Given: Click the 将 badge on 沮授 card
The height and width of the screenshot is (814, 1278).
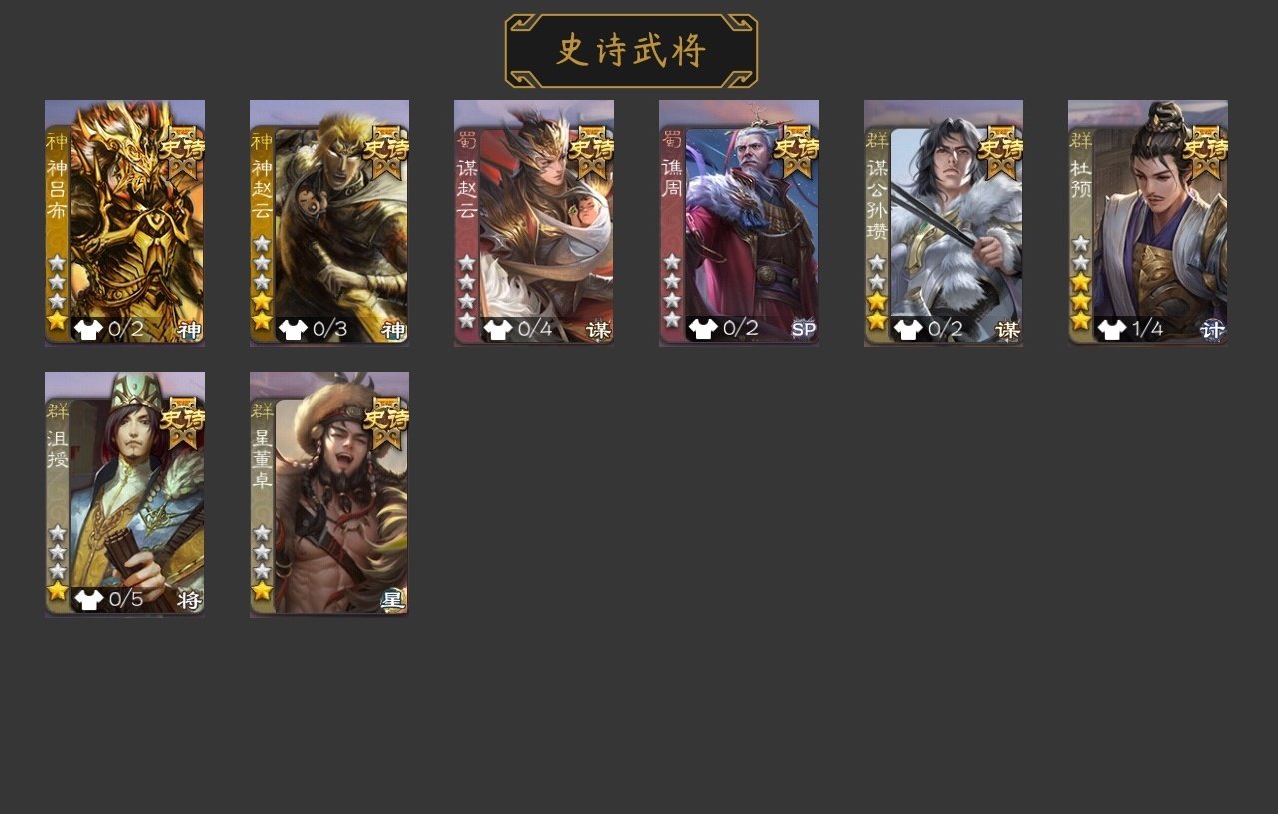Looking at the screenshot, I should click(189, 600).
